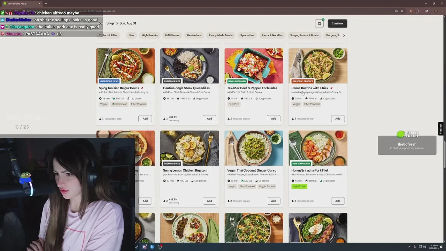Open Honey Sriracha Pork Filet title

click(x=310, y=170)
